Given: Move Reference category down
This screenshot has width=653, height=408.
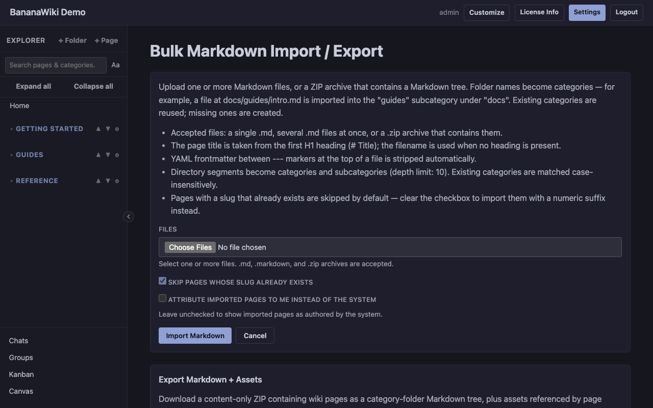Looking at the screenshot, I should click(108, 181).
